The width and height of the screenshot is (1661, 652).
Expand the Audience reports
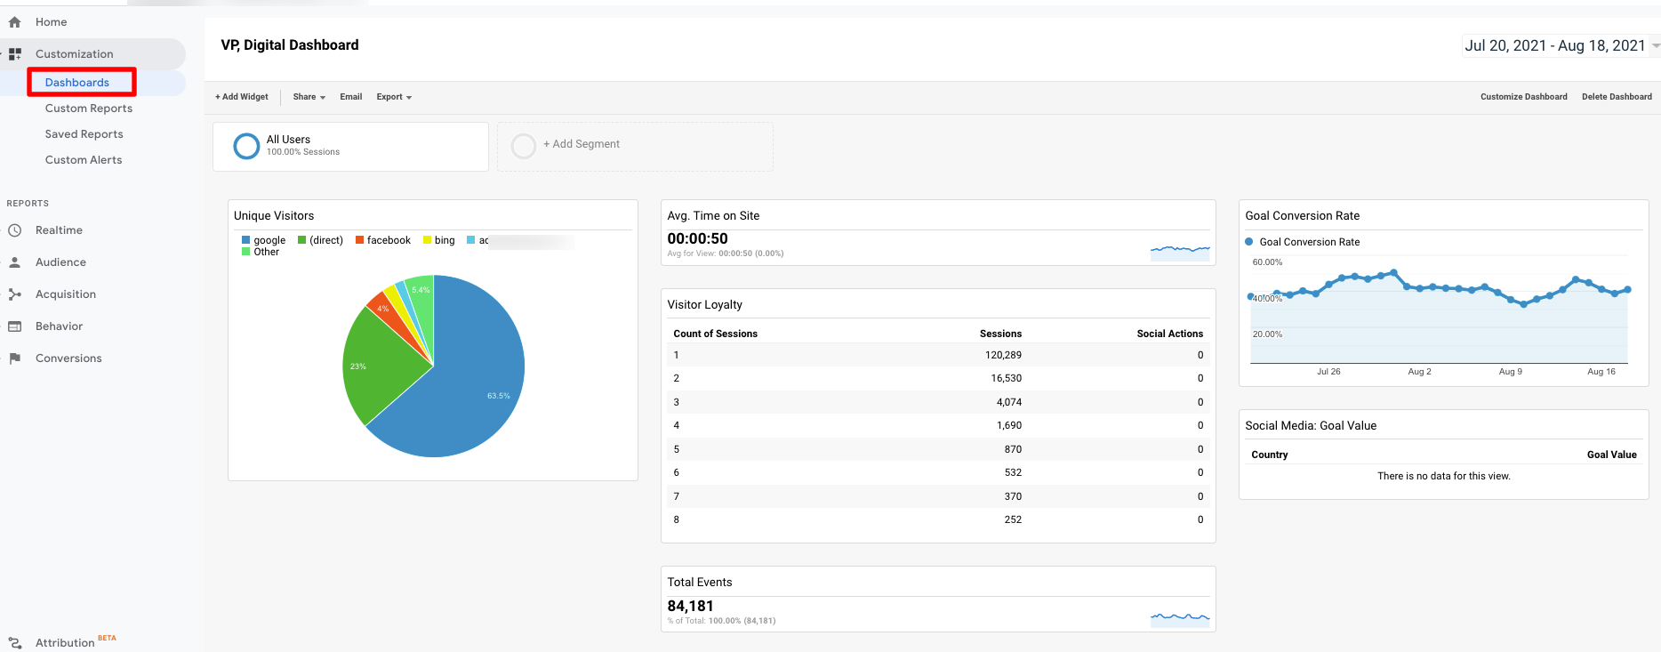point(60,262)
